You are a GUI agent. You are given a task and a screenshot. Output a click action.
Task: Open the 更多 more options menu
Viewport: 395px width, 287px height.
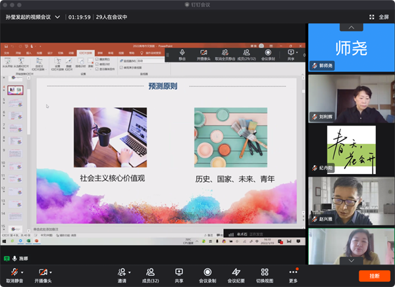coord(293,275)
